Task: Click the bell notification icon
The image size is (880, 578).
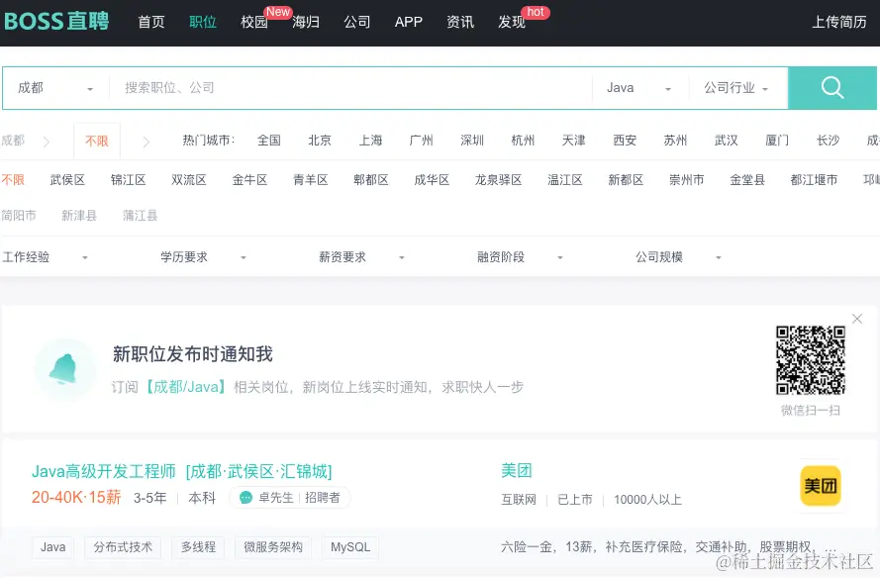Action: click(63, 369)
